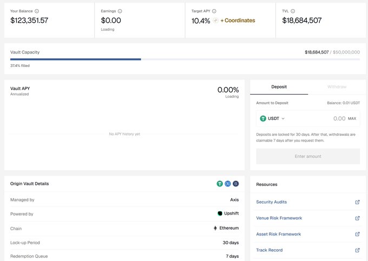Click the Coordinates badge icon after 10.4%
This screenshot has height=261, width=368.
[215, 21]
